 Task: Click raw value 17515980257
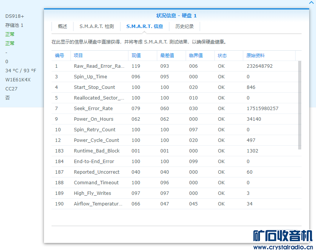pos(263,109)
